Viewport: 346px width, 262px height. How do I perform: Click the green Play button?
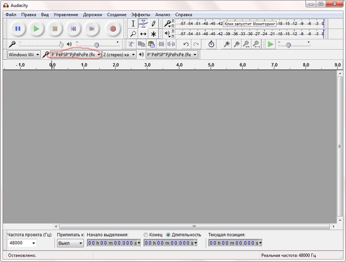(x=36, y=29)
